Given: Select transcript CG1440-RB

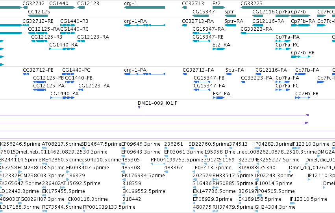Looking at the screenshot, I should pyautogui.click(x=74, y=21).
